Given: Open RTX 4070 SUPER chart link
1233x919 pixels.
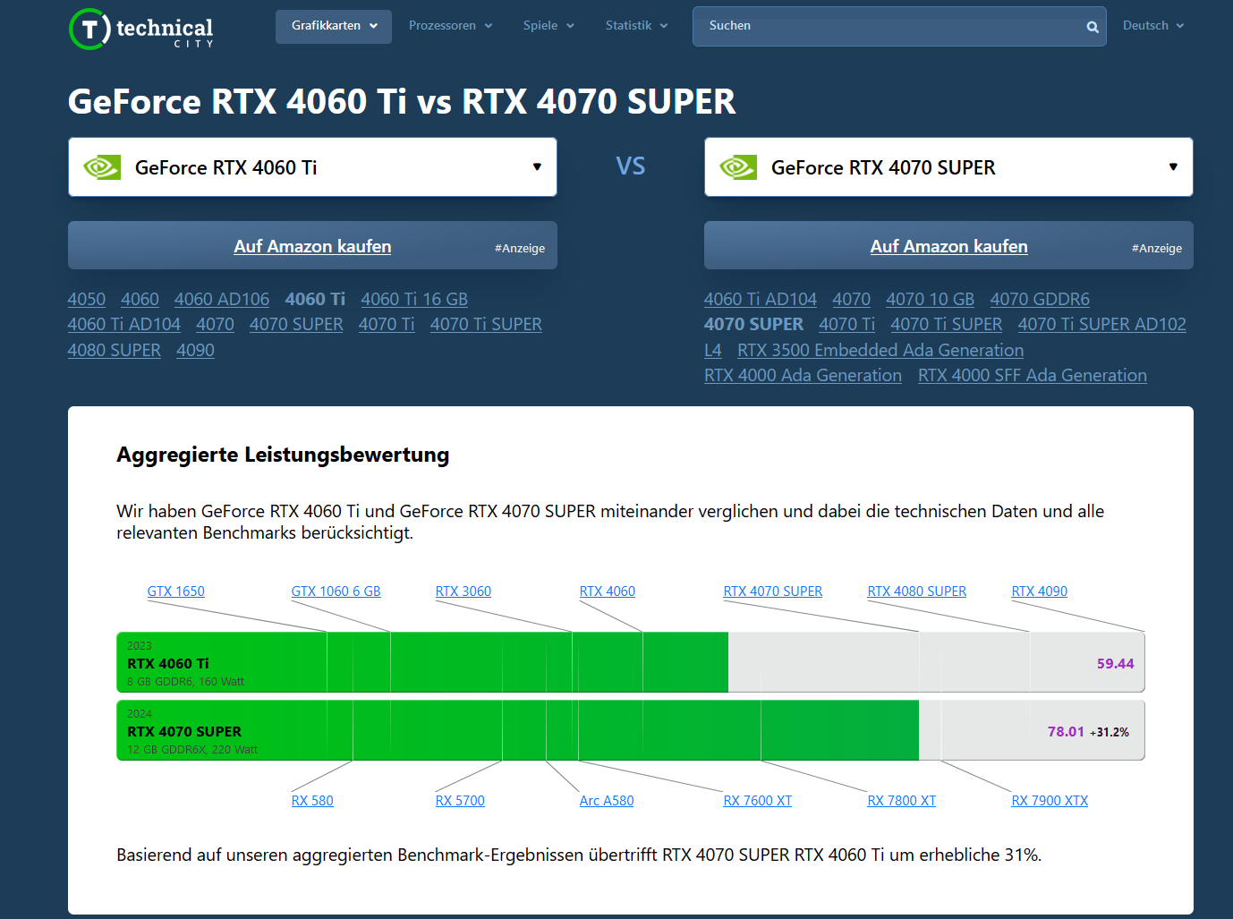Looking at the screenshot, I should point(773,591).
